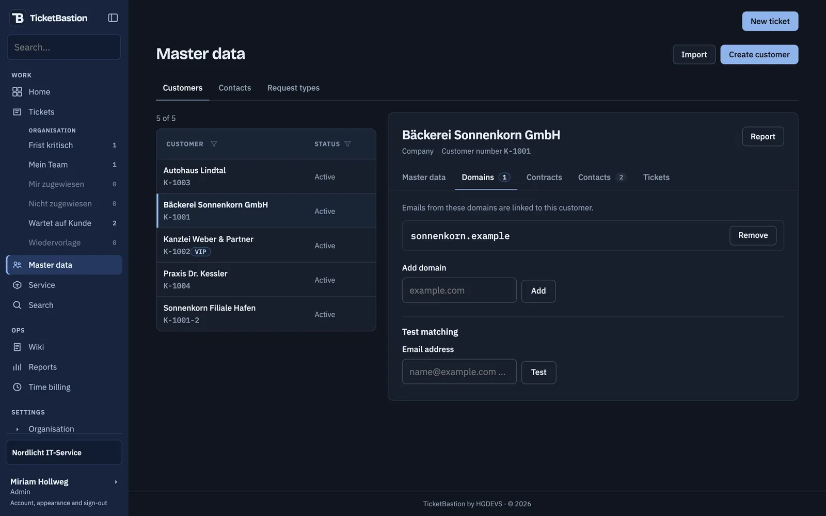Viewport: 826px width, 516px height.
Task: Click the Service hexagon icon
Action: [17, 285]
